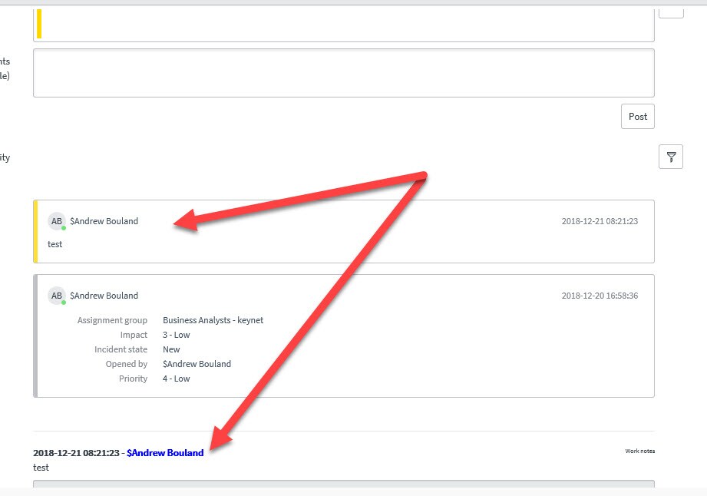Click the AB avatar beside the field changes entry
707x496 pixels.
pos(56,295)
